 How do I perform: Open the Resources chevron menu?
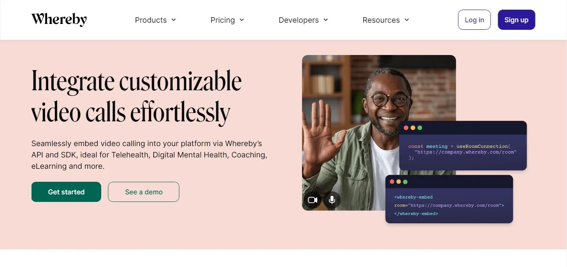pyautogui.click(x=407, y=20)
